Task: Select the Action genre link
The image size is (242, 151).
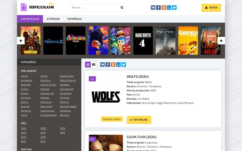Action: pyautogui.click(x=24, y=76)
